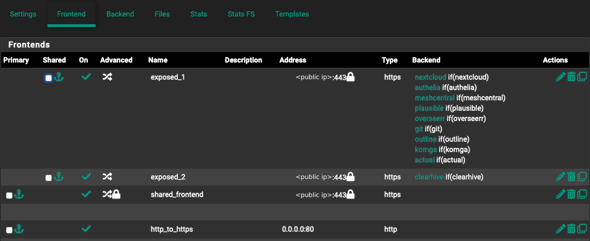
Task: Edit the http_to_https frontend with pencil icon
Action: (x=560, y=229)
